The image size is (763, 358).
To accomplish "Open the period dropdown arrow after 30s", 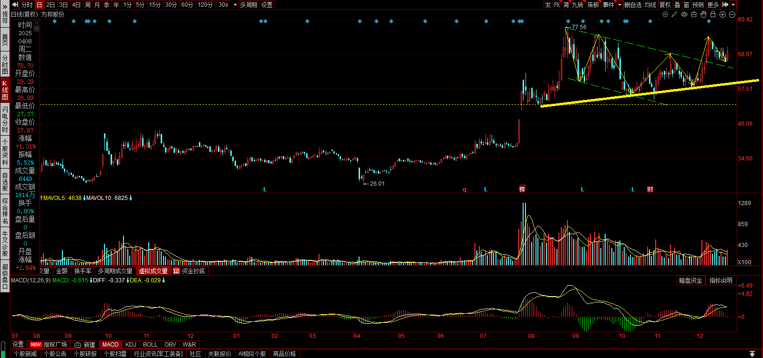I will [x=235, y=5].
